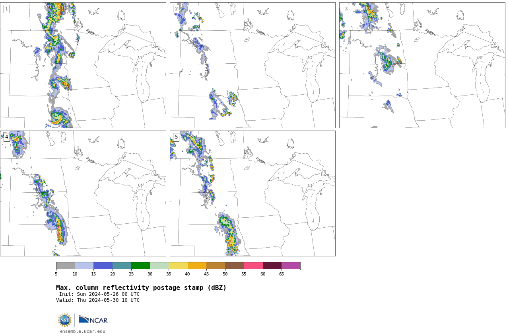
Task: Click the Valid: Thu 2024-05-30 10 UTC text
Action: [98, 300]
